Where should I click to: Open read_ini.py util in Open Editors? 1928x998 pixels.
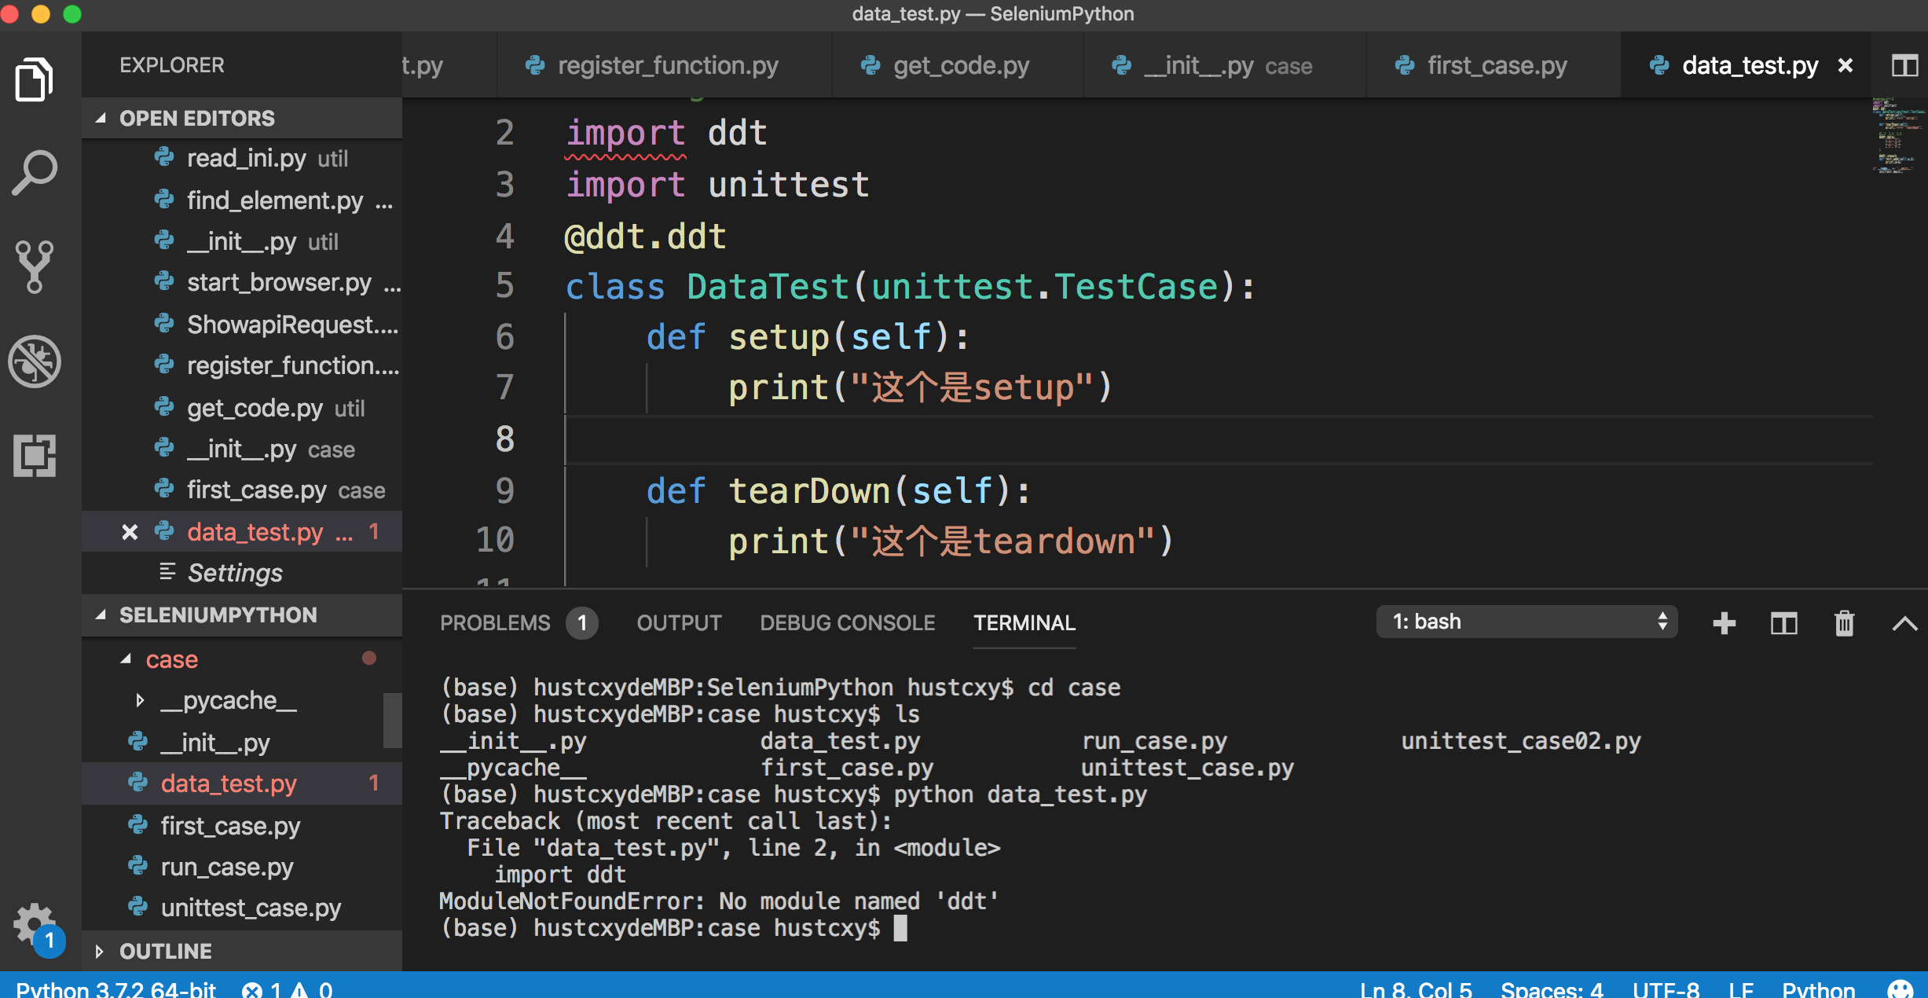[x=242, y=159]
